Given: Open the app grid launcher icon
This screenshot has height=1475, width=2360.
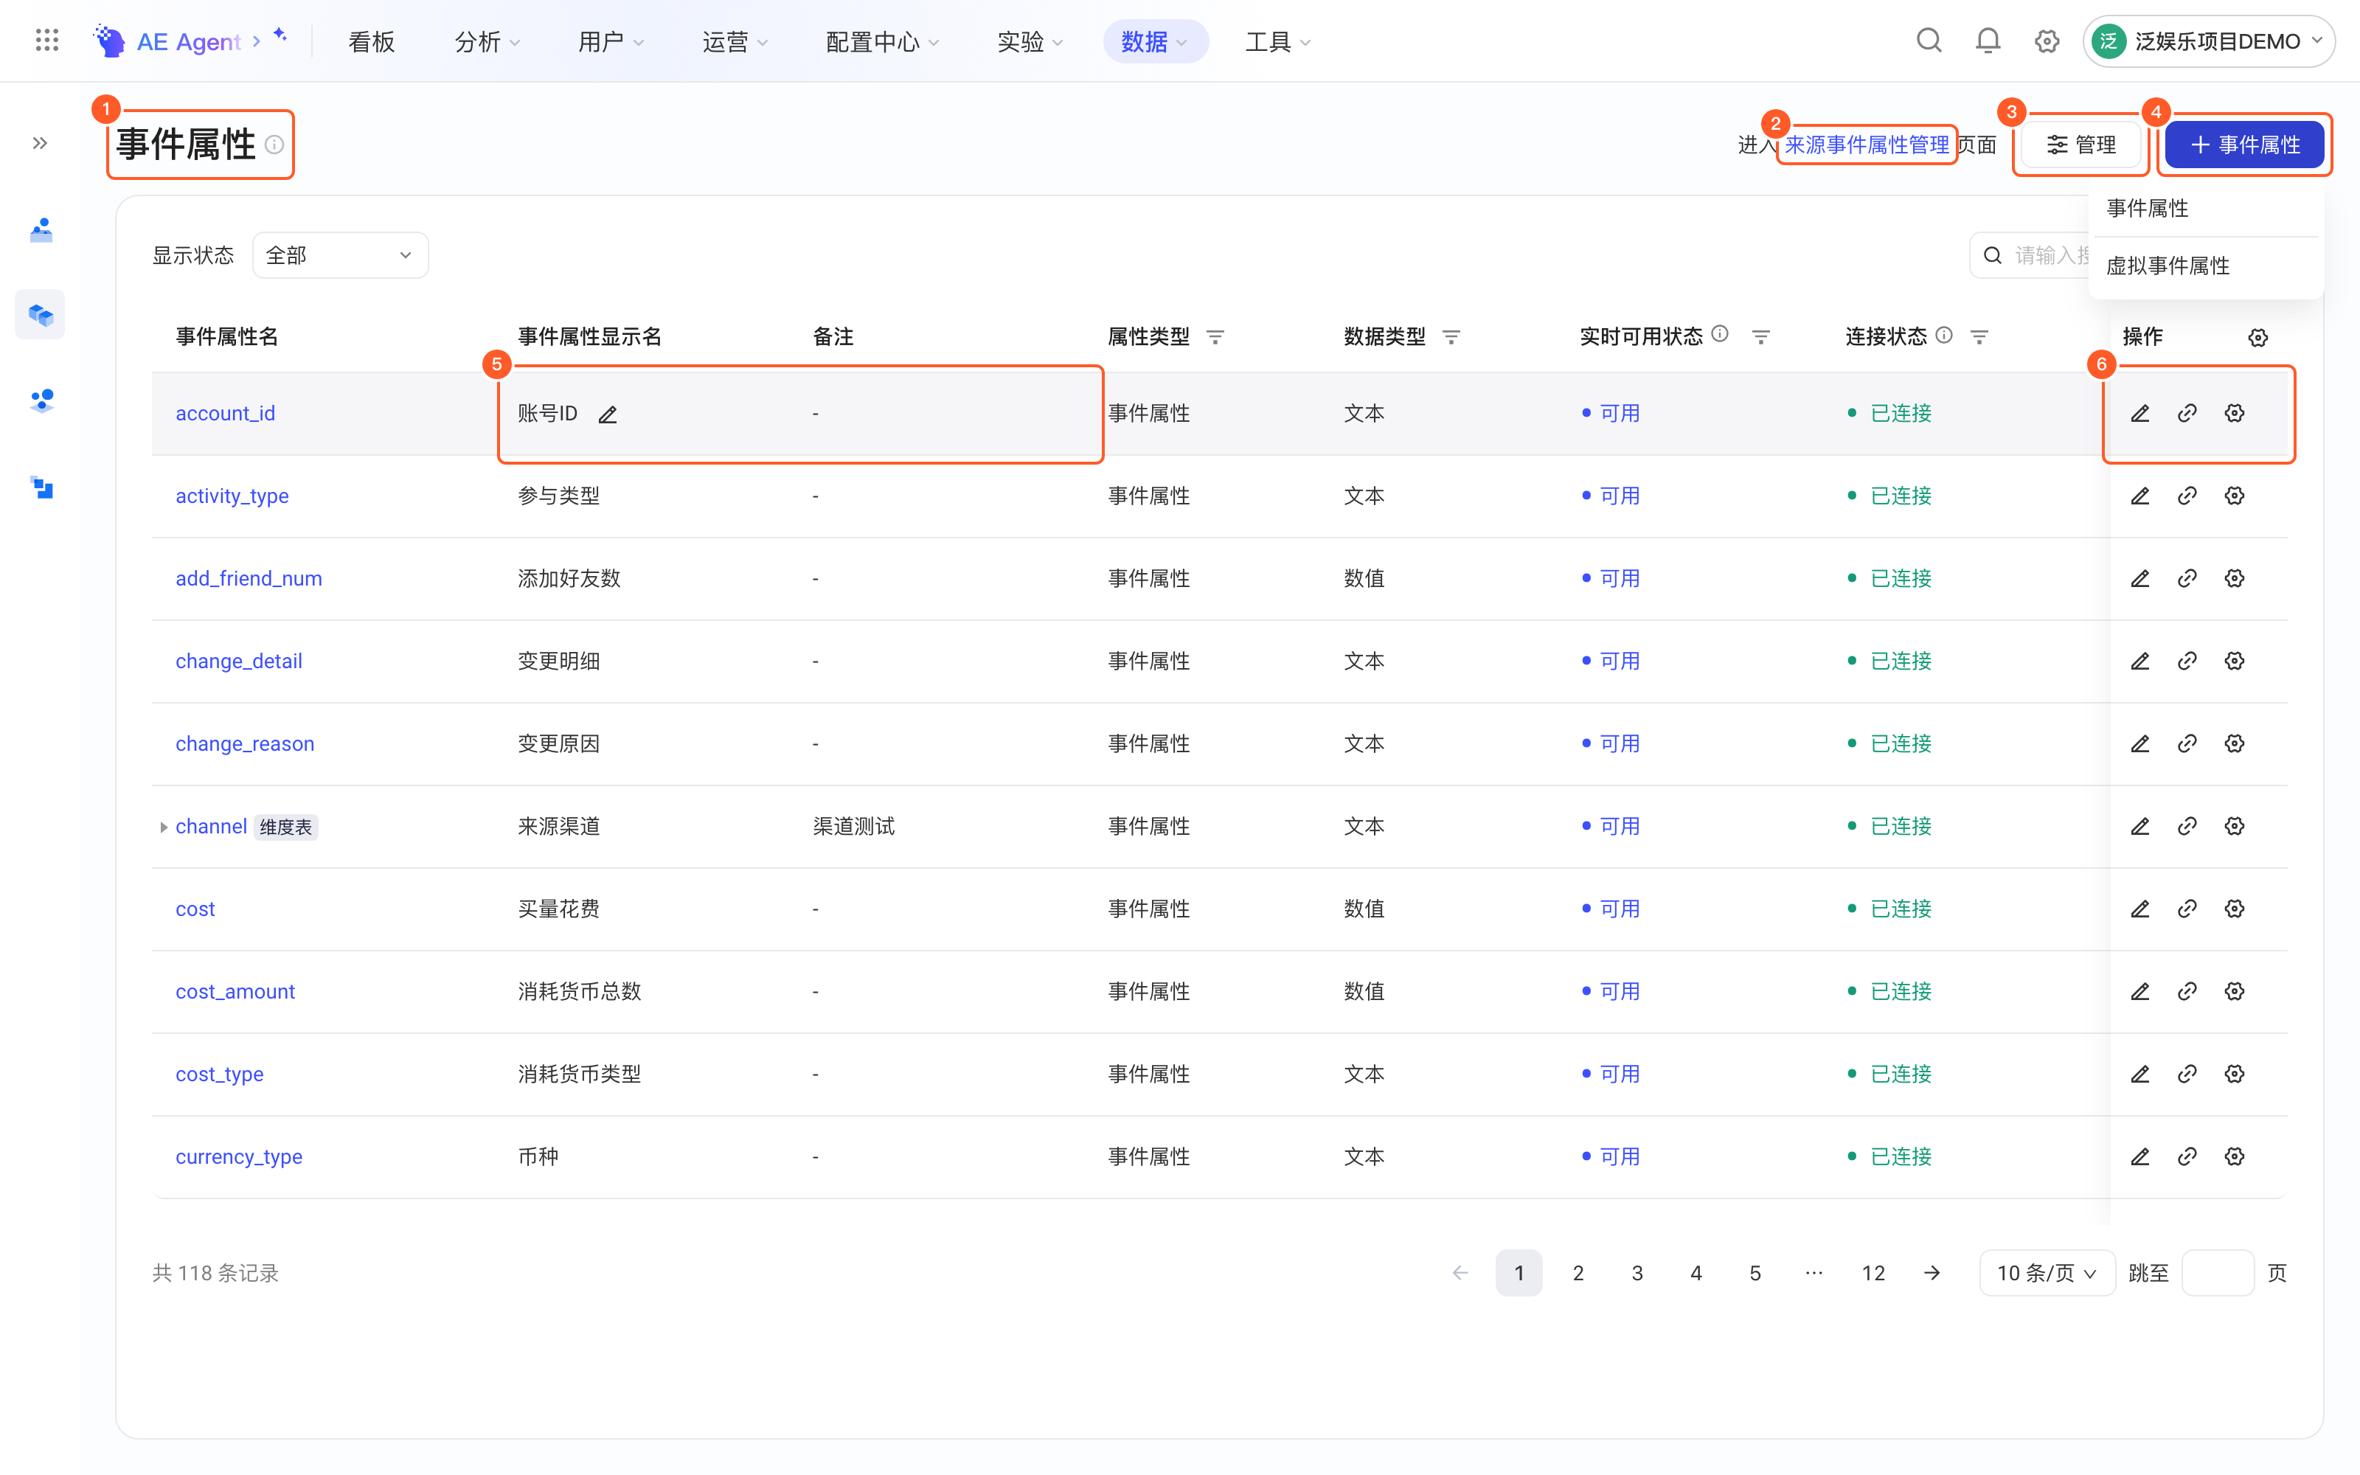Looking at the screenshot, I should 46,41.
